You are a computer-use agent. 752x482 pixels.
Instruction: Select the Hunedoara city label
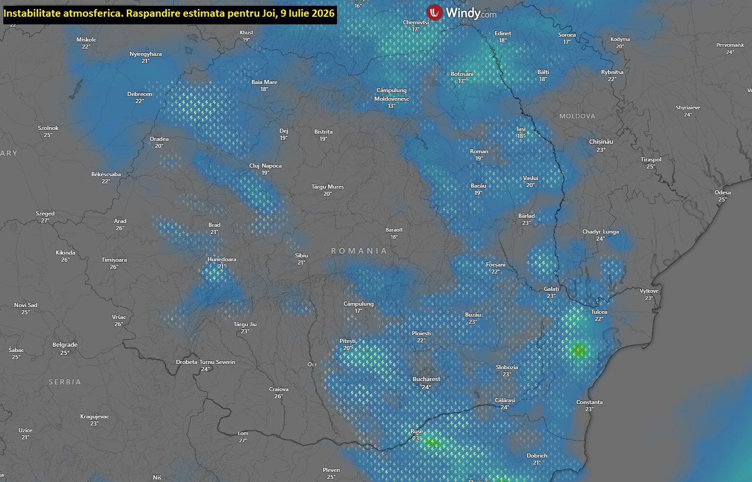222,259
